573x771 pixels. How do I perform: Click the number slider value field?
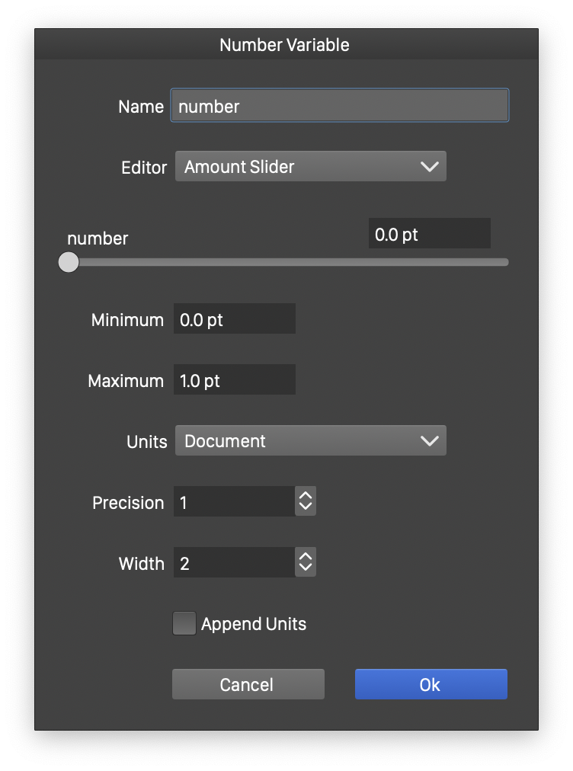pos(429,234)
